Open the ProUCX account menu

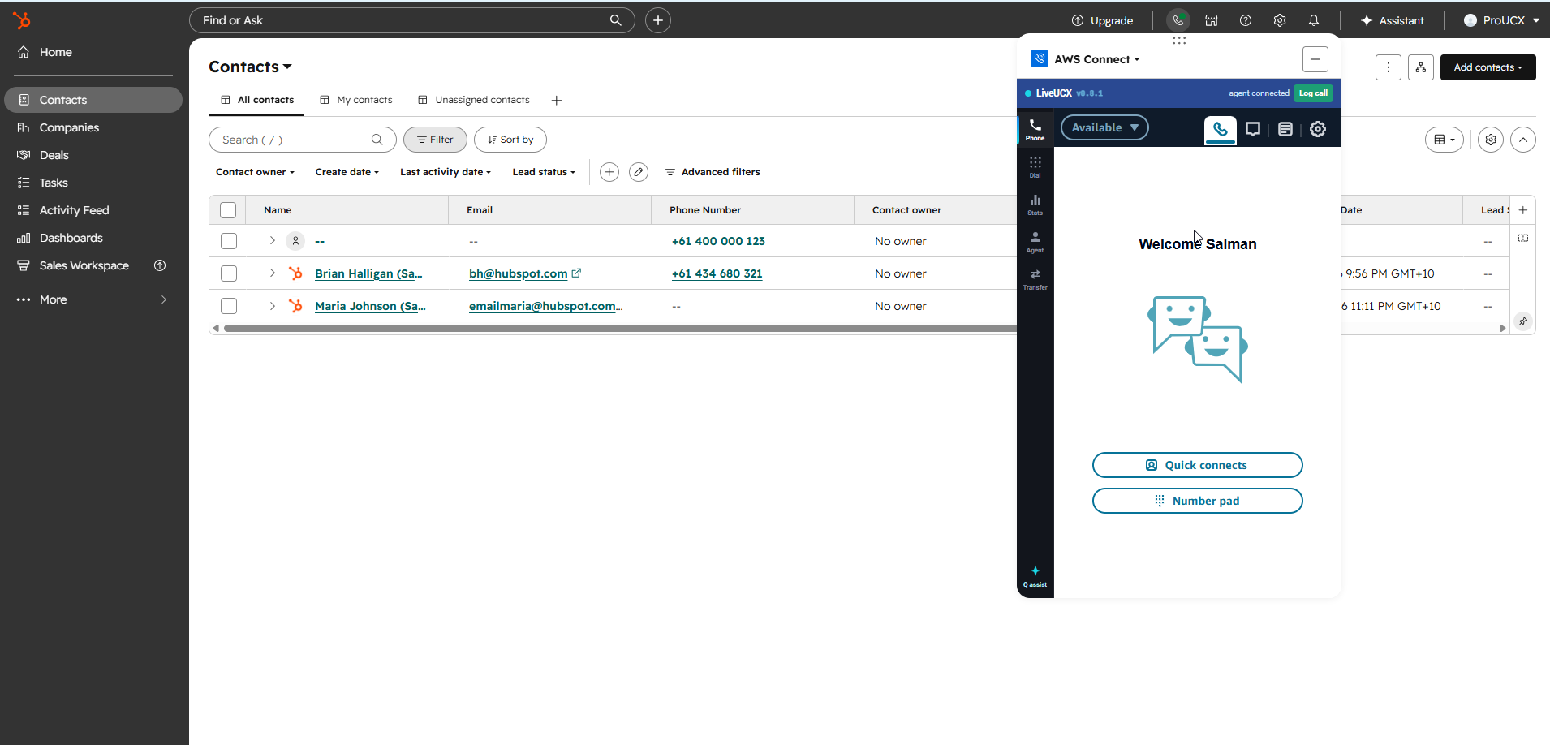pyautogui.click(x=1501, y=20)
